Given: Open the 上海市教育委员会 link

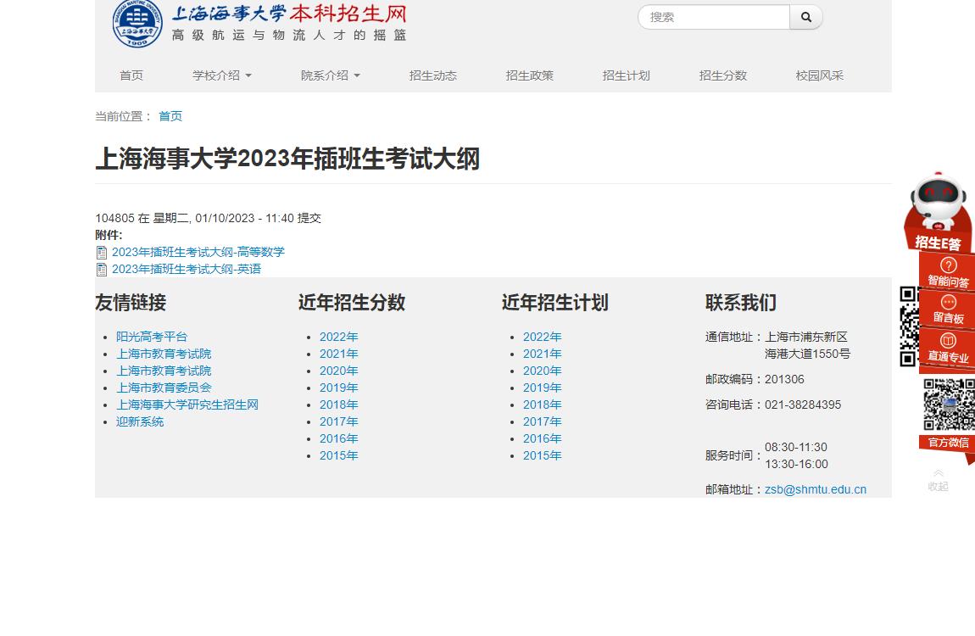Looking at the screenshot, I should (164, 388).
